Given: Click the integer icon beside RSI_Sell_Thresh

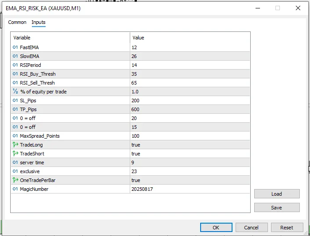Looking at the screenshot, I should [x=15, y=83].
